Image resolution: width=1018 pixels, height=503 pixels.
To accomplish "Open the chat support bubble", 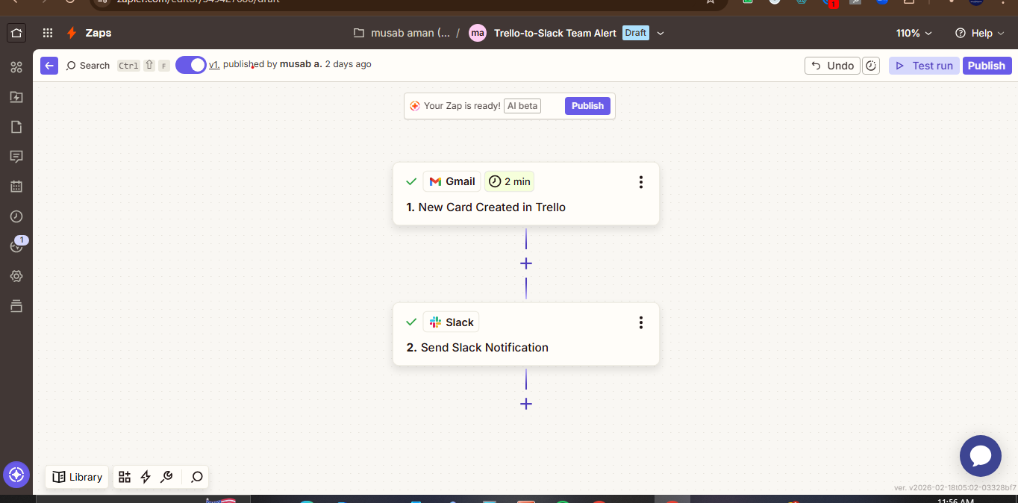I will [980, 456].
